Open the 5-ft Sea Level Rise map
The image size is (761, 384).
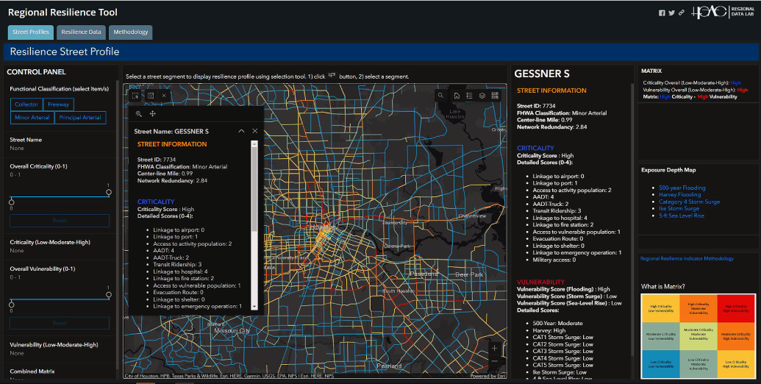click(682, 216)
